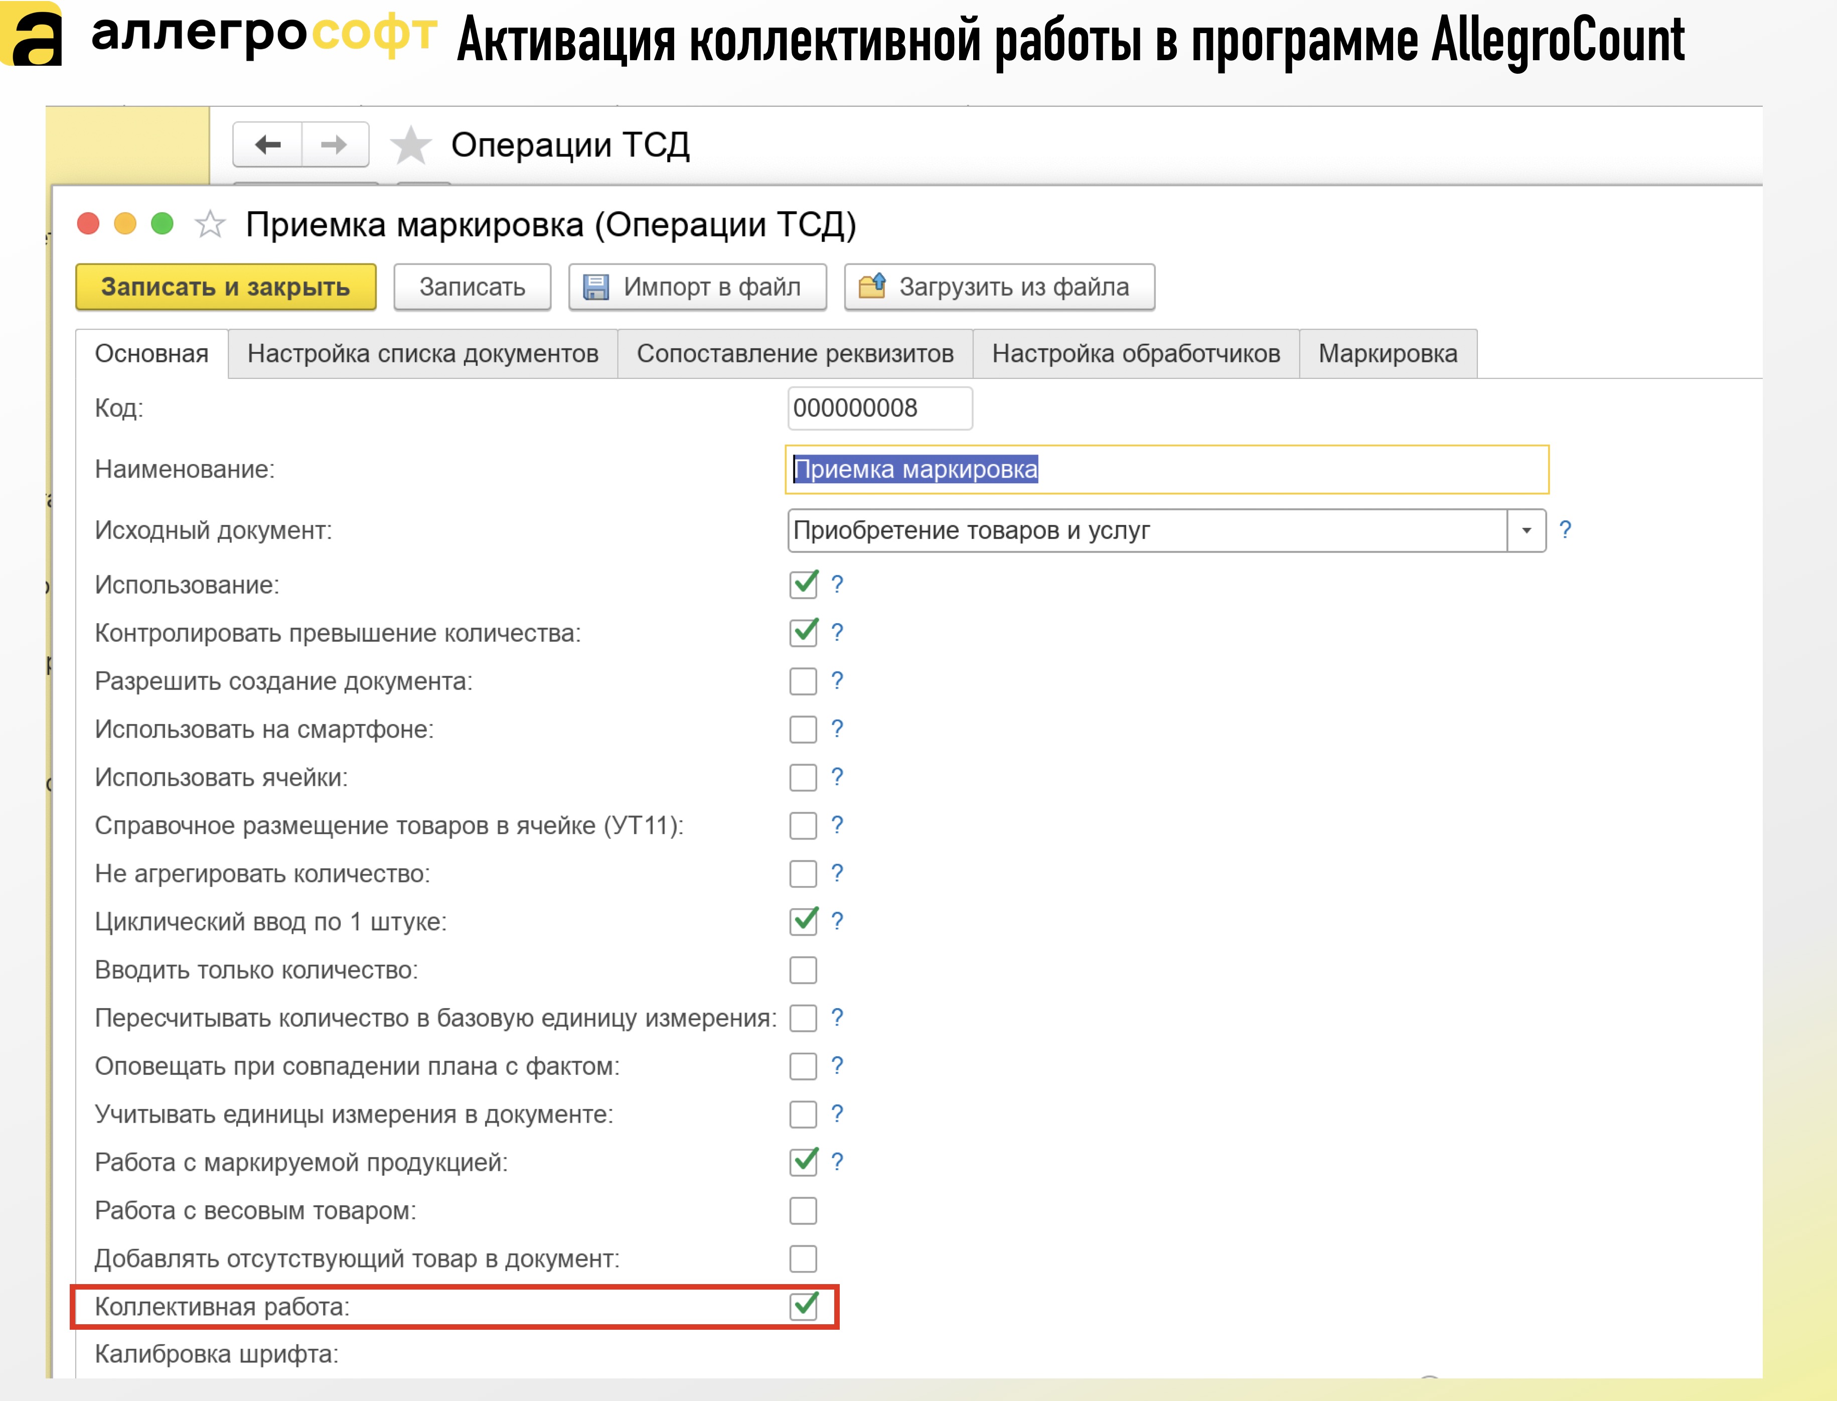
Task: Open help for Разрешить создание документа
Action: point(837,680)
